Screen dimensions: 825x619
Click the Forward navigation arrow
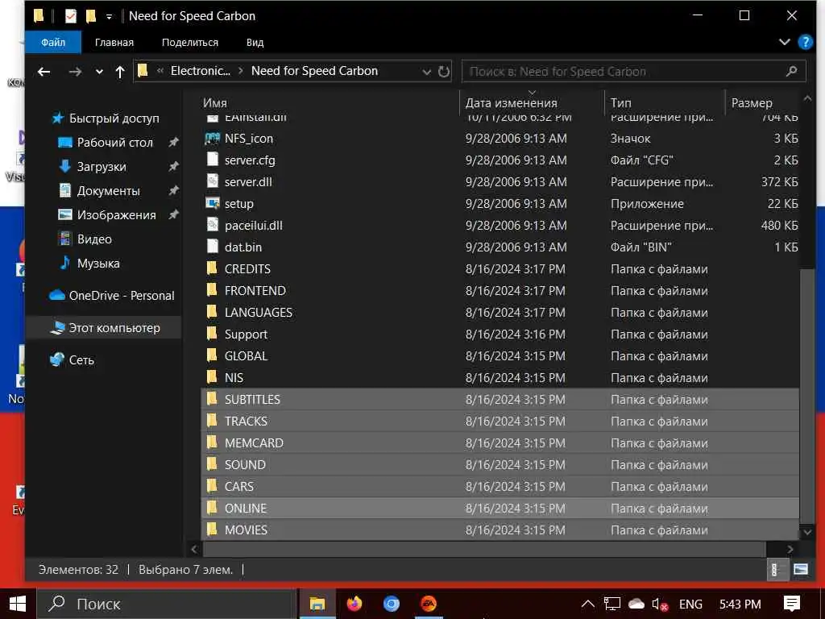(75, 72)
